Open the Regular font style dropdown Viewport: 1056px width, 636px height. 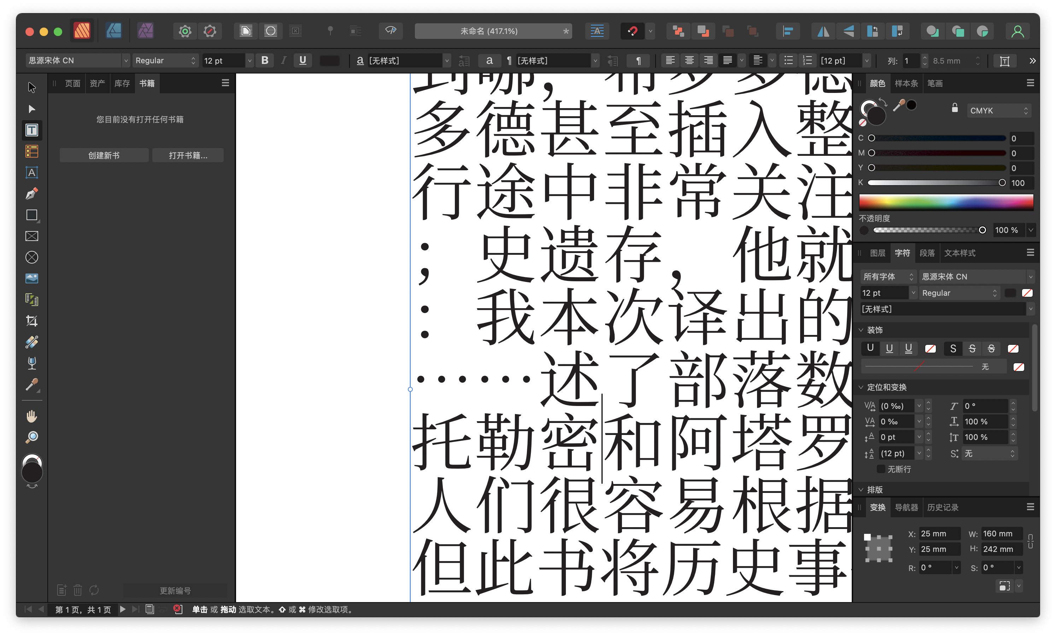click(x=165, y=60)
